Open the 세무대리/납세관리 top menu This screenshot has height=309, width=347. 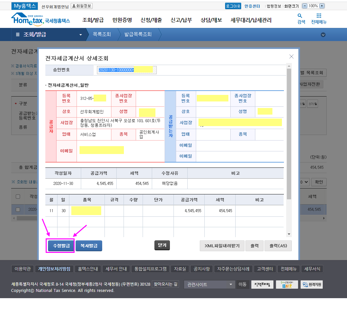(x=251, y=20)
